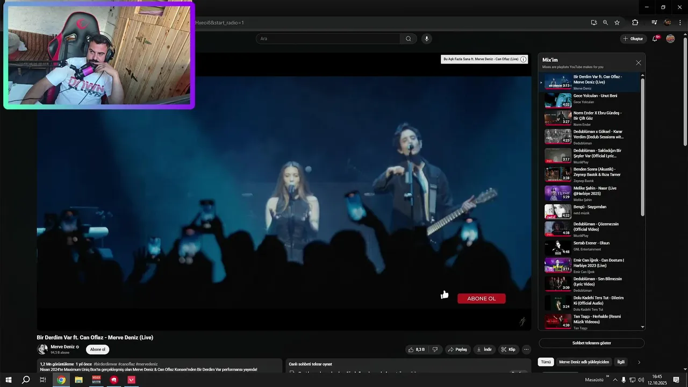The image size is (688, 387).
Task: Select the İlgili filter chip
Action: (621, 362)
